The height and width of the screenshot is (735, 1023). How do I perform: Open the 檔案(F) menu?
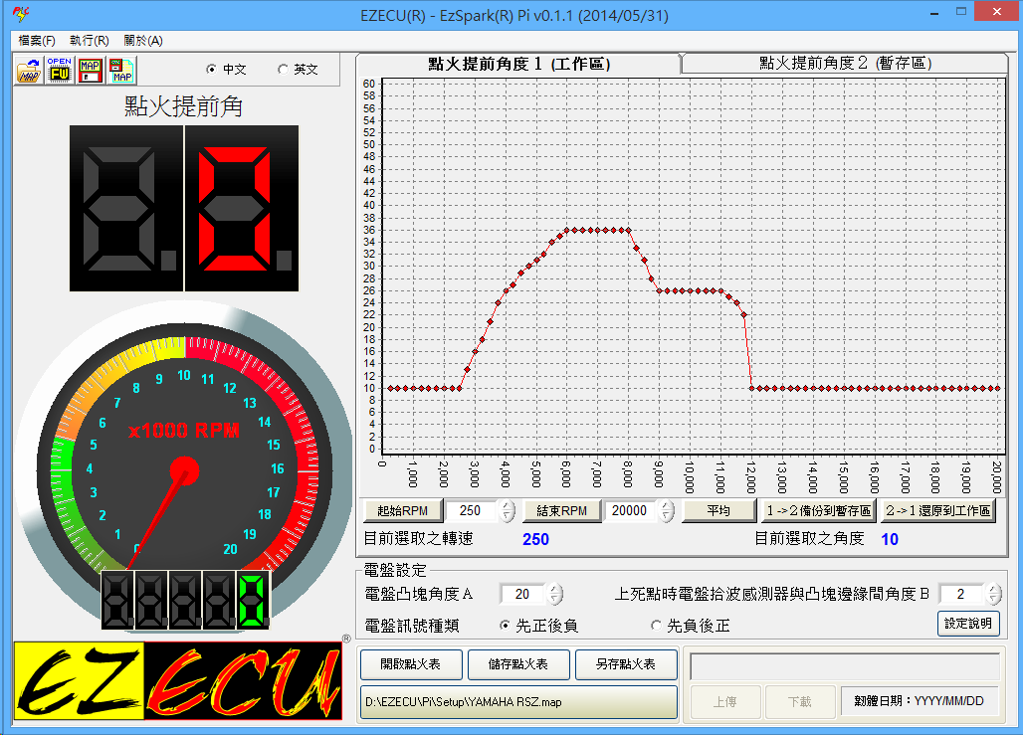[37, 41]
